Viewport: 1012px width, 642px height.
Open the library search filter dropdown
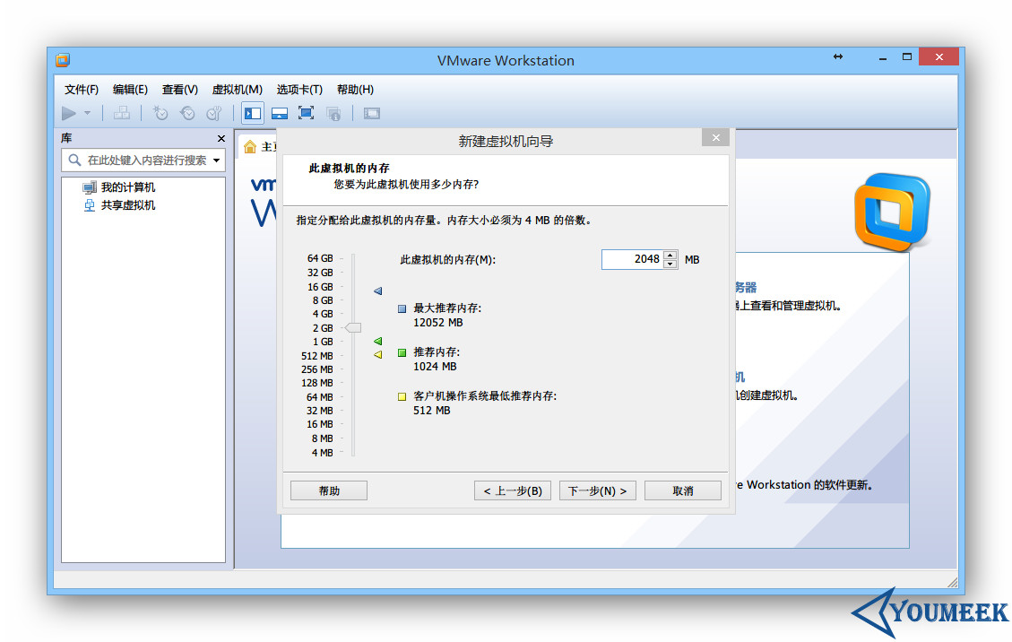pyautogui.click(x=216, y=160)
